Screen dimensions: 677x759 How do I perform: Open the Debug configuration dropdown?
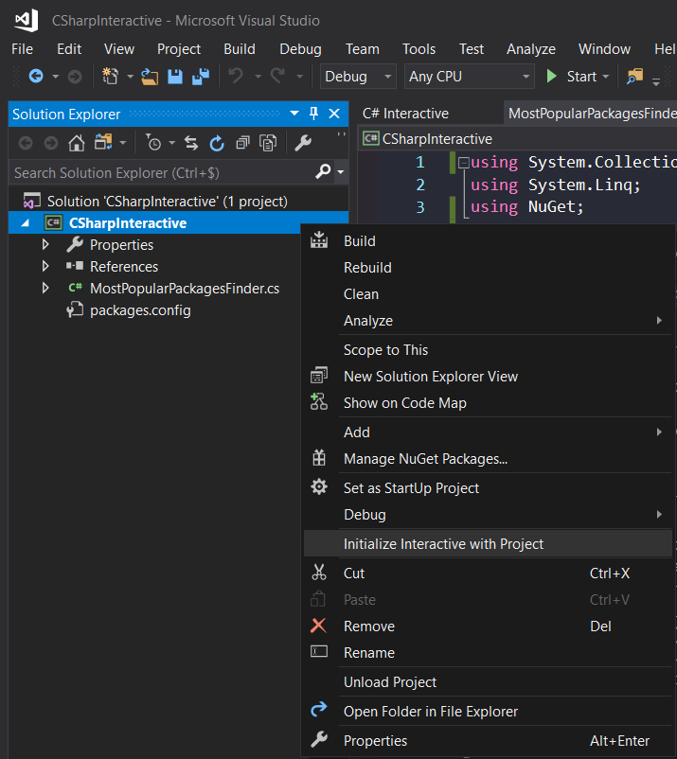coord(358,77)
